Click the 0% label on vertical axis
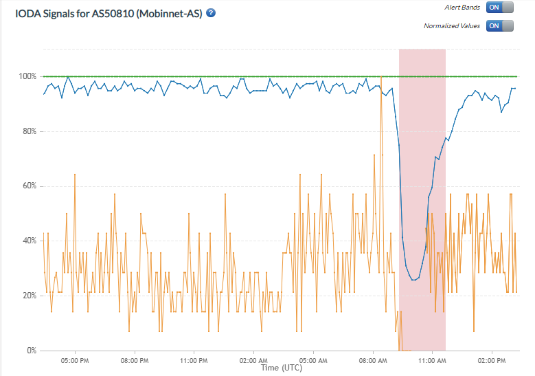535x376 pixels. 30,351
